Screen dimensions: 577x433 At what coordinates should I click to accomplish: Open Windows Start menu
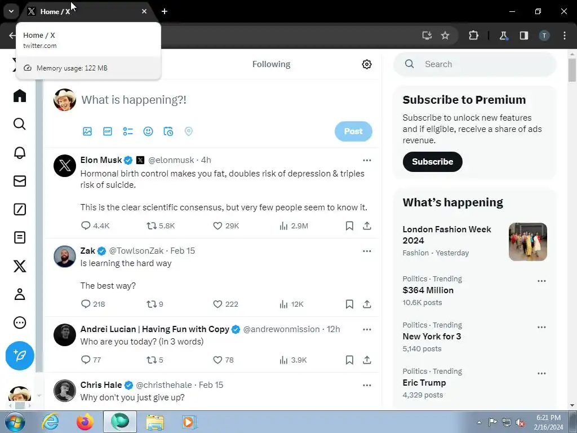15,422
